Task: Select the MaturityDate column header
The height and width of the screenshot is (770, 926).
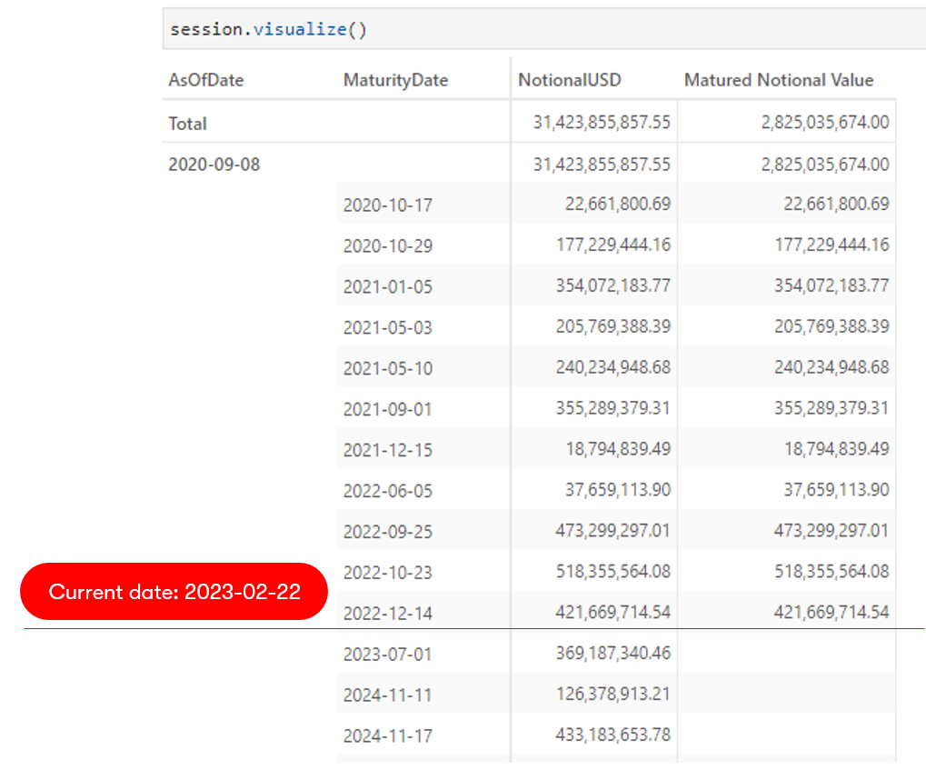Action: [395, 80]
